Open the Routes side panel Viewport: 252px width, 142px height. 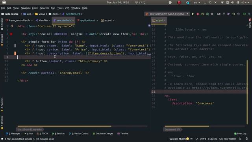coord(250,23)
